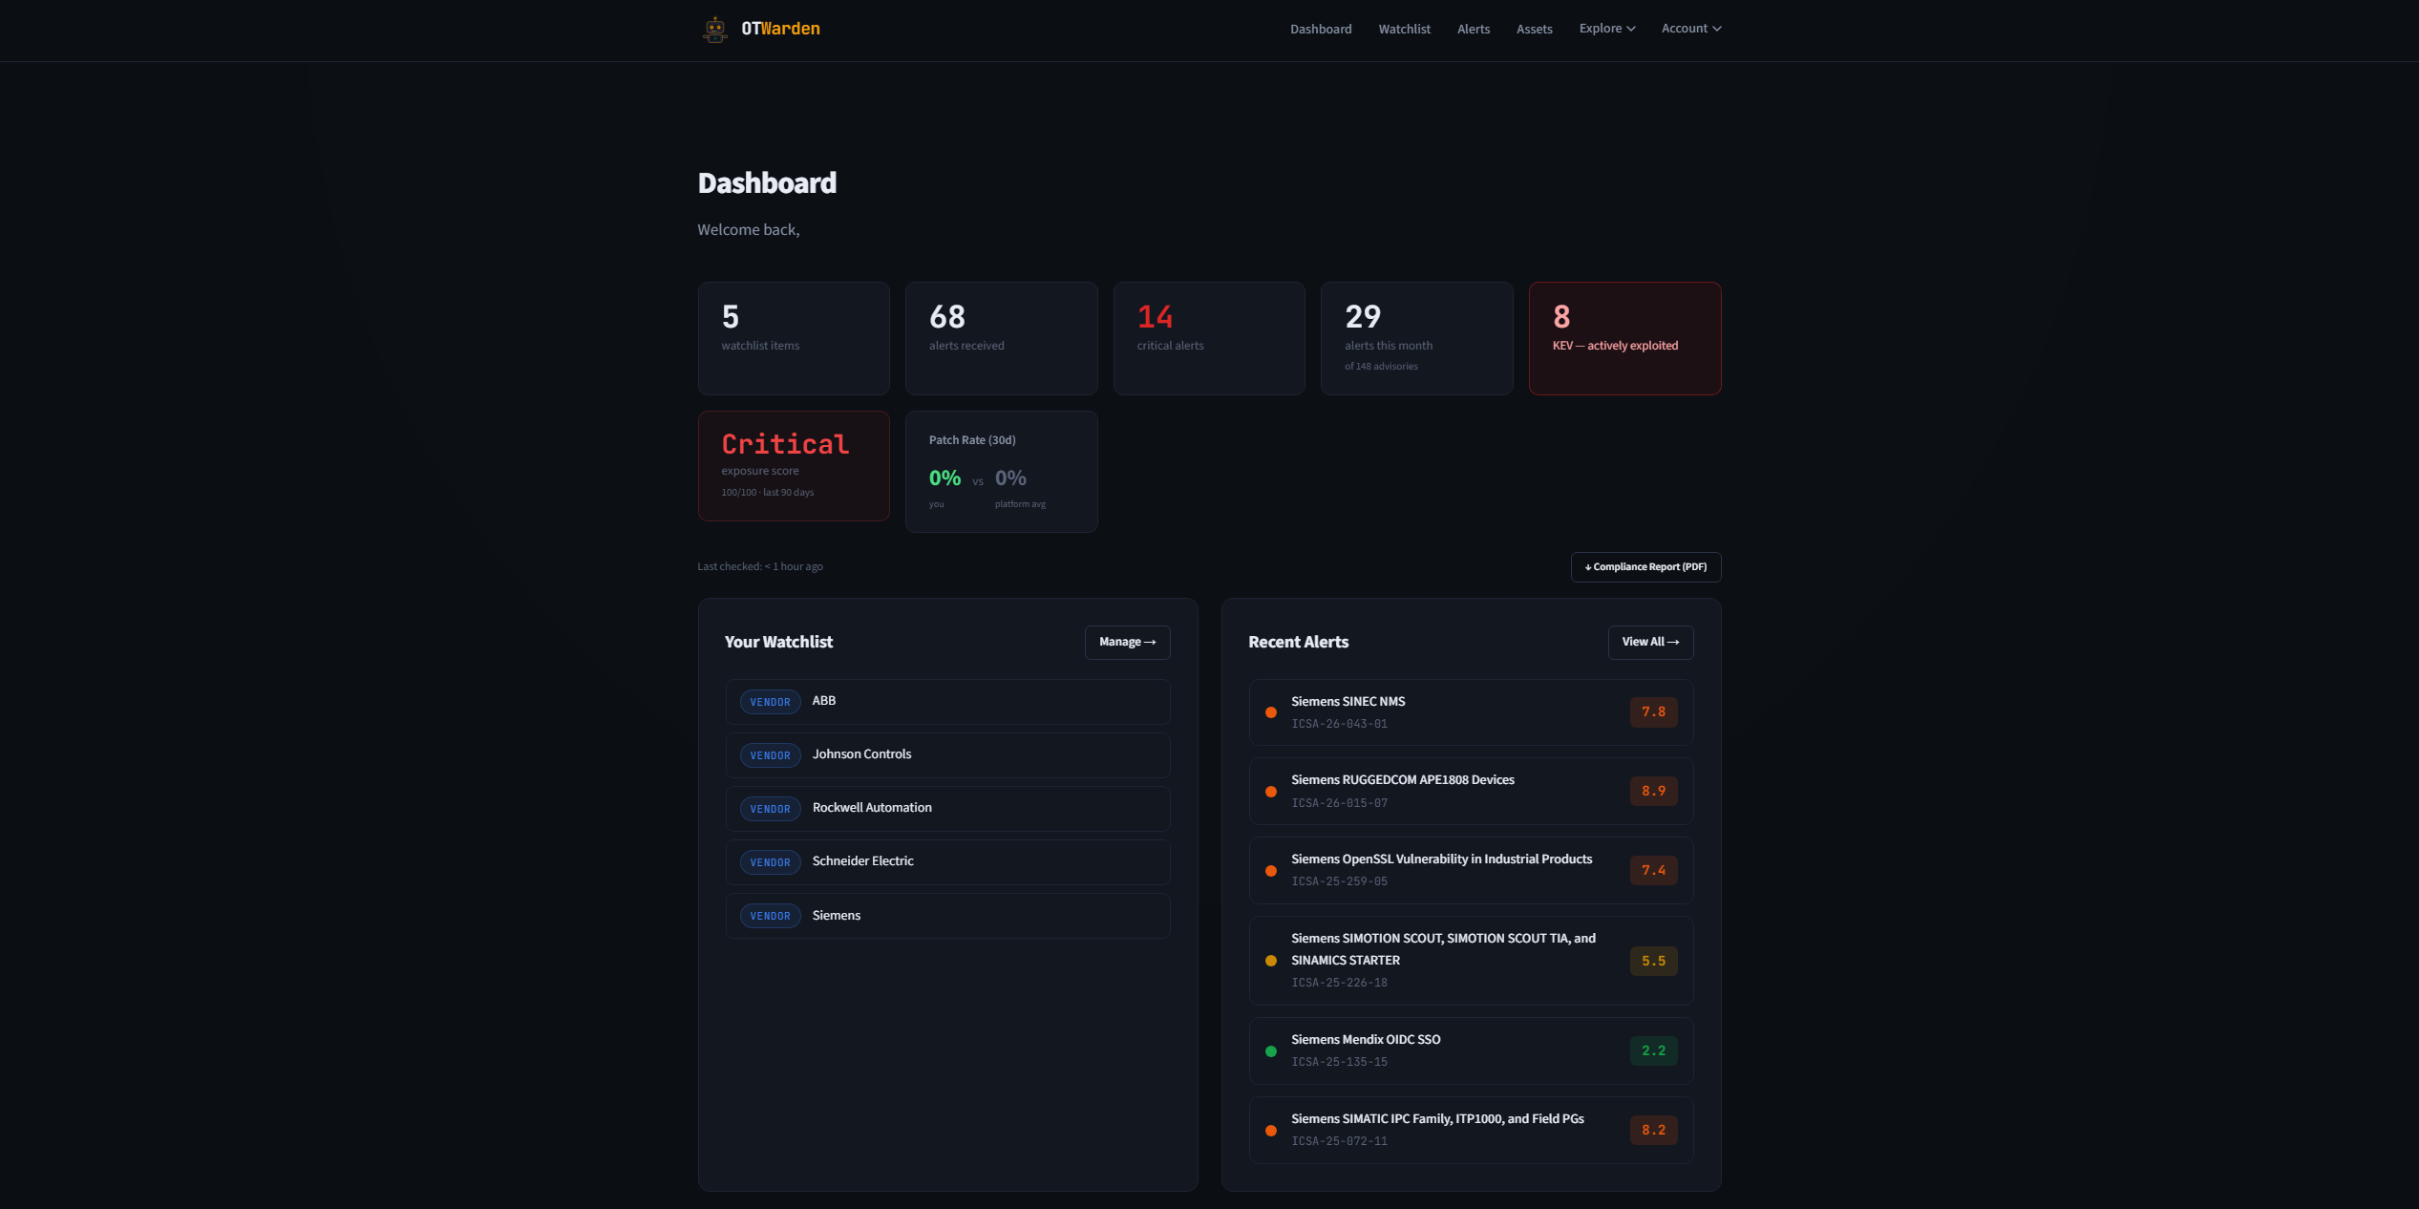
Task: Click the 7.4 score badge for OpenSSL alert
Action: [1653, 871]
